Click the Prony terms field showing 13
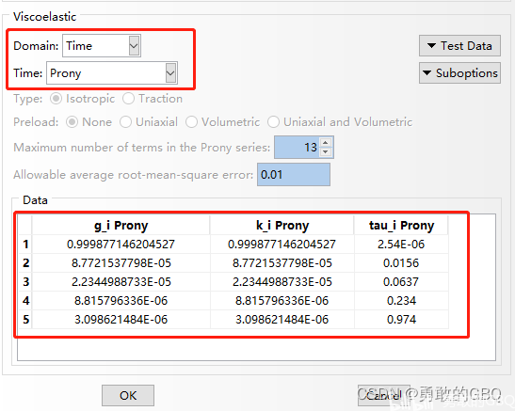The height and width of the screenshot is (411, 515). pyautogui.click(x=298, y=148)
